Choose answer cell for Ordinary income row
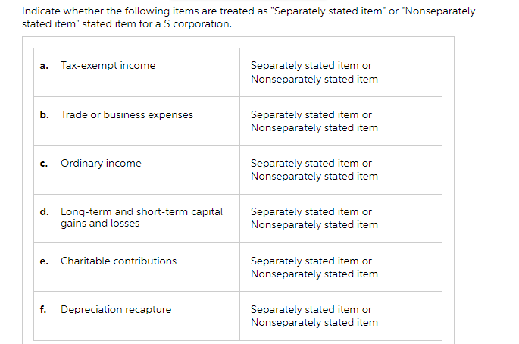 pos(314,170)
